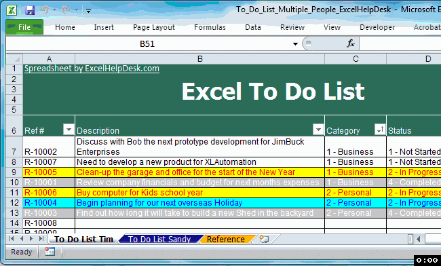Click previous sheet navigation arrow
441x266 pixels.
(22, 239)
